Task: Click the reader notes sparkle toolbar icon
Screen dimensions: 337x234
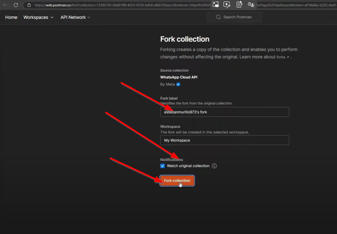Action: [239, 4]
